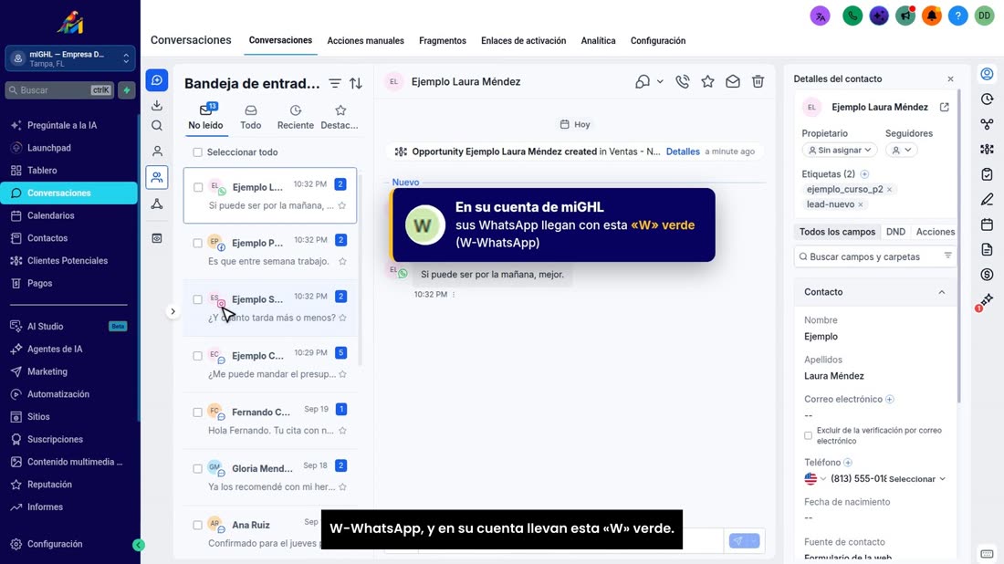Open Configuración at sidebar bottom
The height and width of the screenshot is (564, 1004).
(55, 544)
